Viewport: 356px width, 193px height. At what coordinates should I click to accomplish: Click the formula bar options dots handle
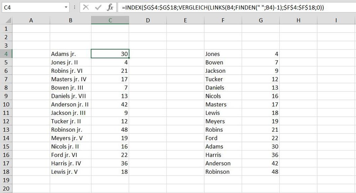click(74, 7)
